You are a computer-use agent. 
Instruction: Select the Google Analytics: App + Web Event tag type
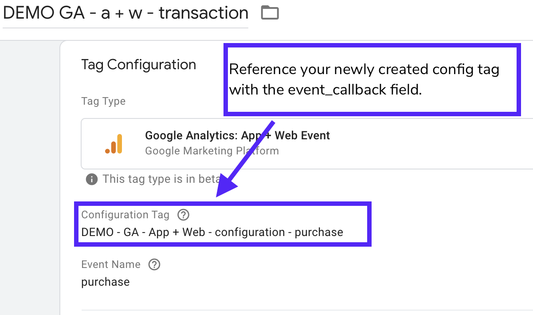click(x=307, y=144)
